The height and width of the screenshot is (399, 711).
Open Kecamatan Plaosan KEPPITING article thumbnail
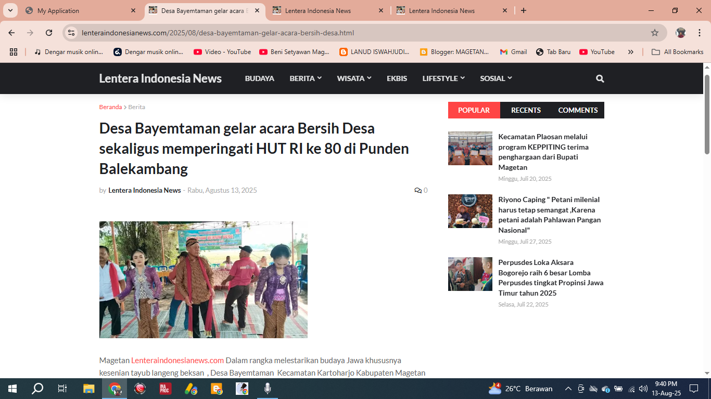pyautogui.click(x=470, y=149)
